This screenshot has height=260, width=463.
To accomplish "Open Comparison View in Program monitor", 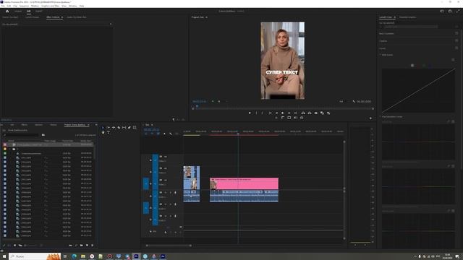I will click(322, 113).
